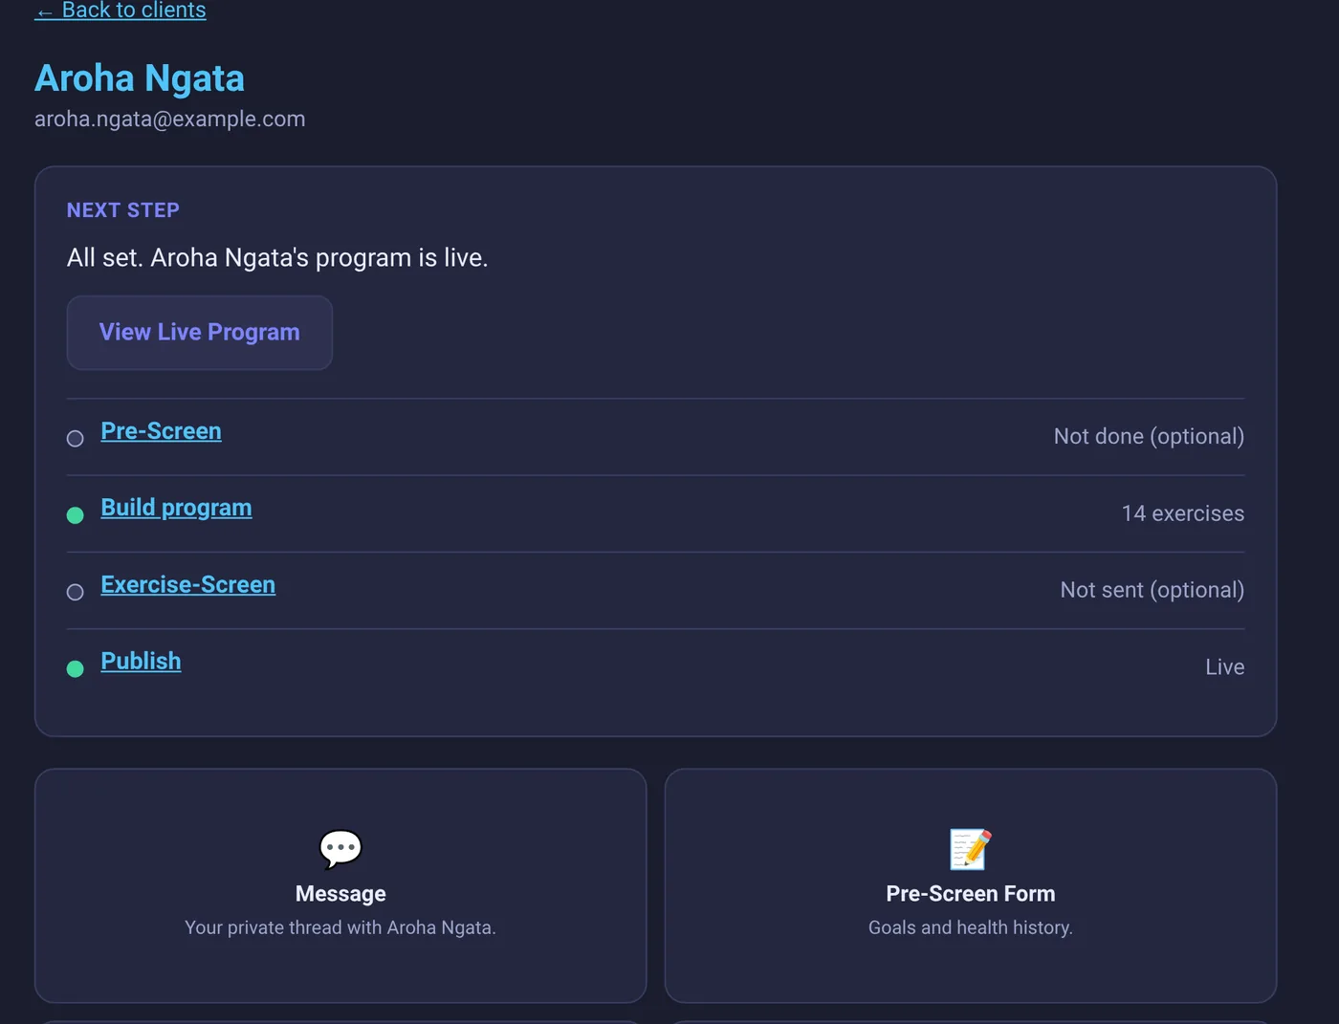1339x1024 pixels.
Task: Go back via 'Back to clients' link
Action: tap(121, 10)
